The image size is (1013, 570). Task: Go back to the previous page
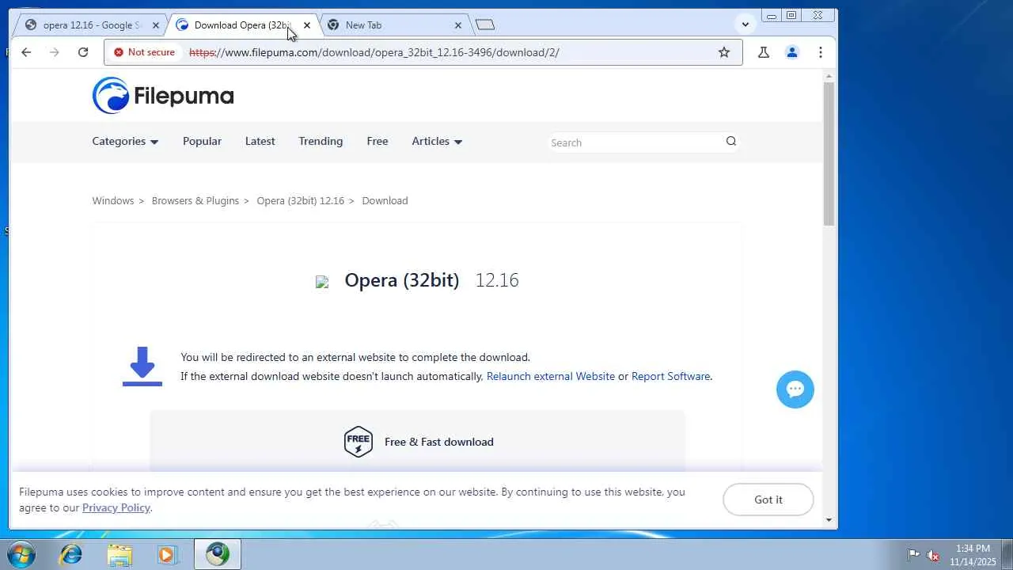pos(26,52)
